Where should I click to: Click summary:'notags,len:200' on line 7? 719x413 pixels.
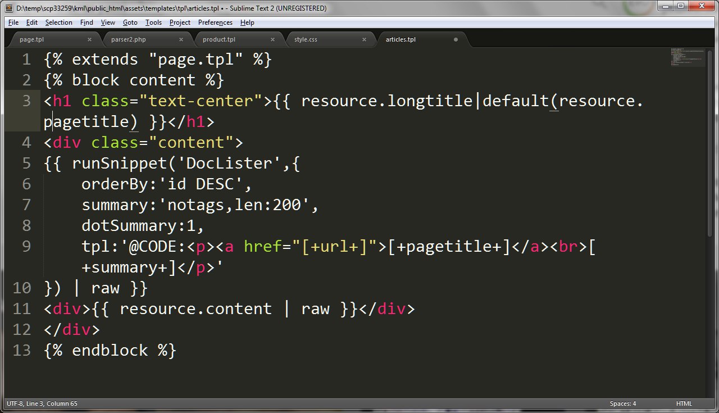(x=195, y=205)
